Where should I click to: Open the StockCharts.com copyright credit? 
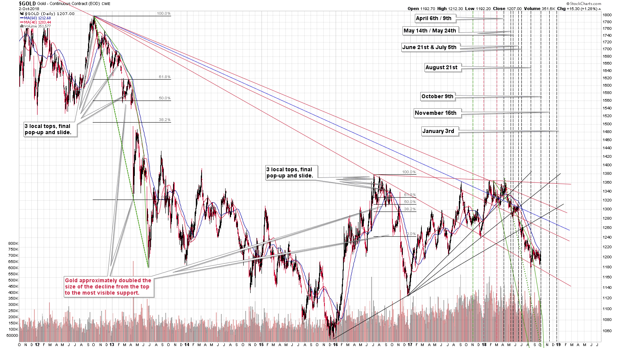(584, 3)
